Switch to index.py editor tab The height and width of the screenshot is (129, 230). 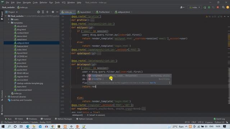(x=68, y=12)
